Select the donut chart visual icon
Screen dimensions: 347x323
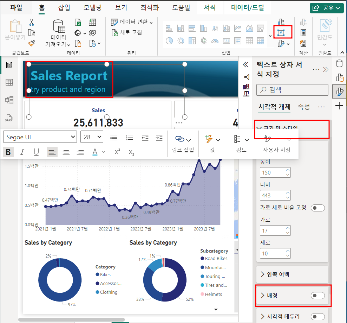(x=181, y=41)
